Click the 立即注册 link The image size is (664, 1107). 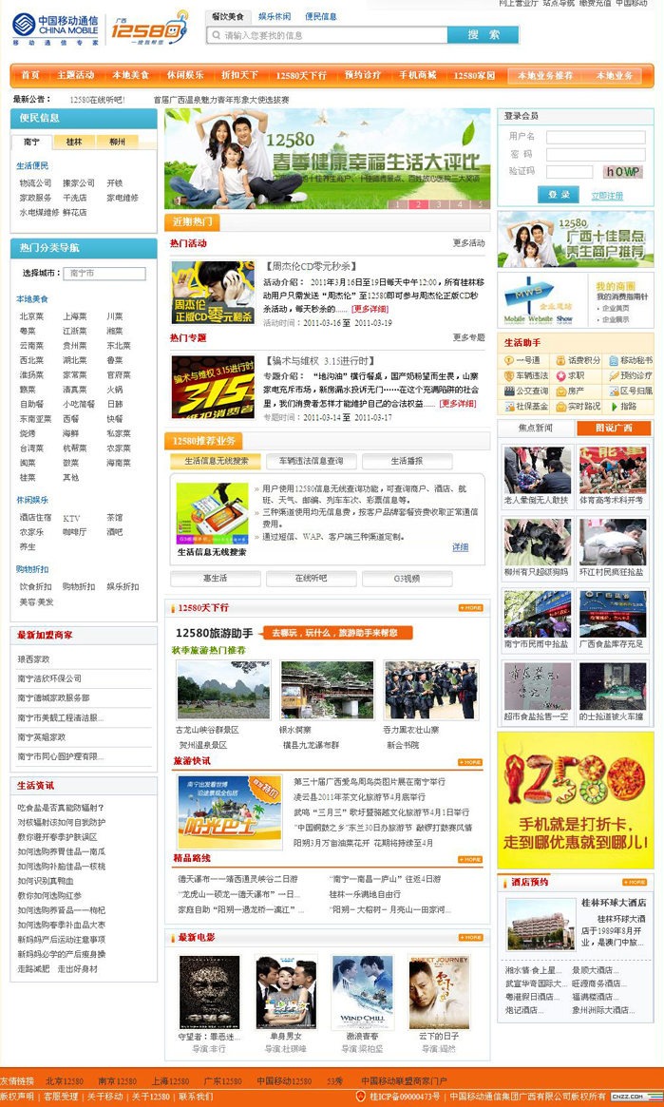(607, 196)
